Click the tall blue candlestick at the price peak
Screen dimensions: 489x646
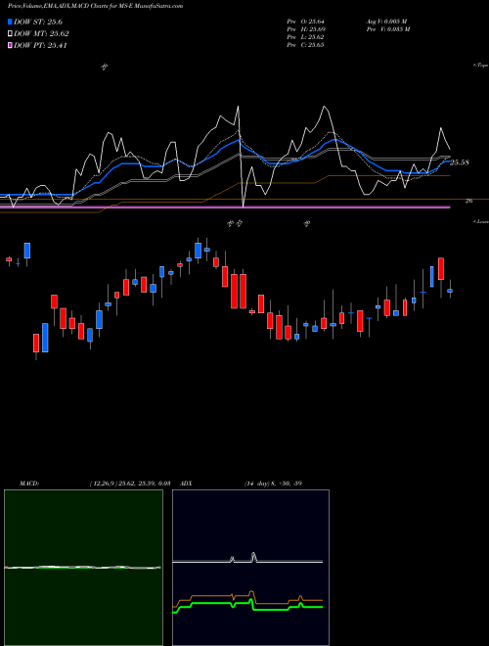[198, 251]
